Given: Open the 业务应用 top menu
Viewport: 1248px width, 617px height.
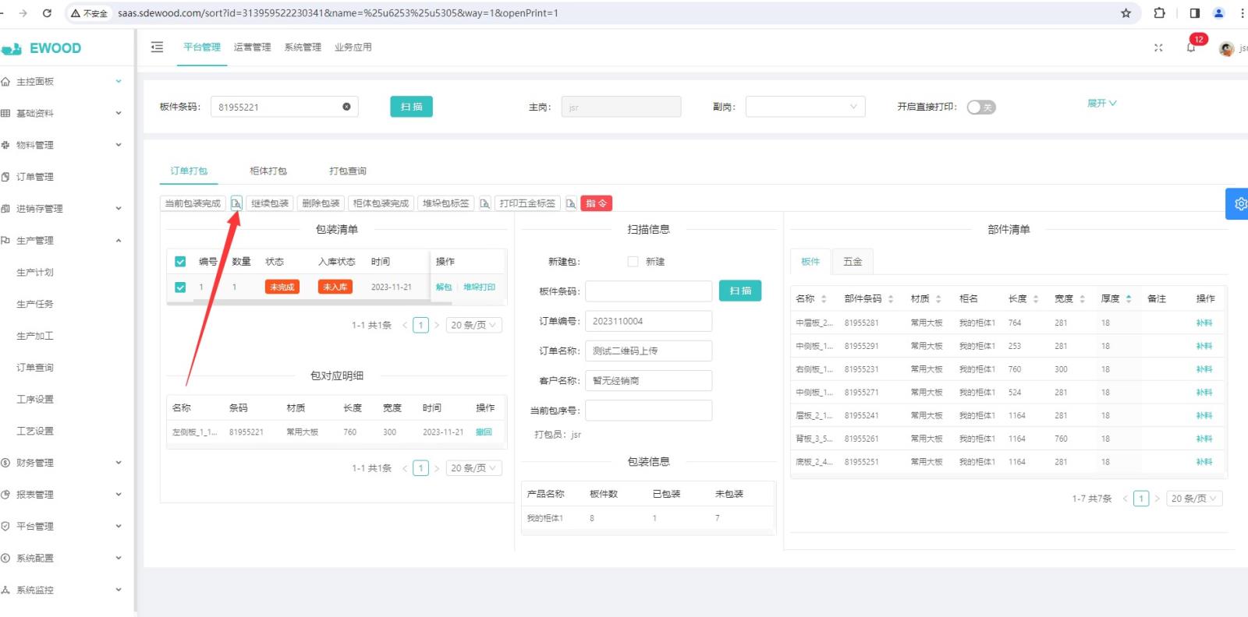Looking at the screenshot, I should coord(353,47).
